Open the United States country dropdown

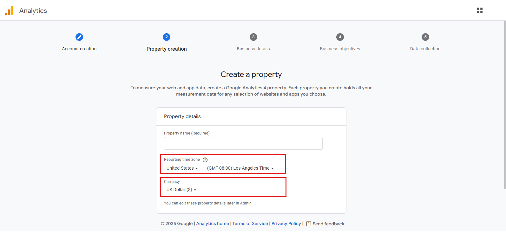(x=182, y=168)
